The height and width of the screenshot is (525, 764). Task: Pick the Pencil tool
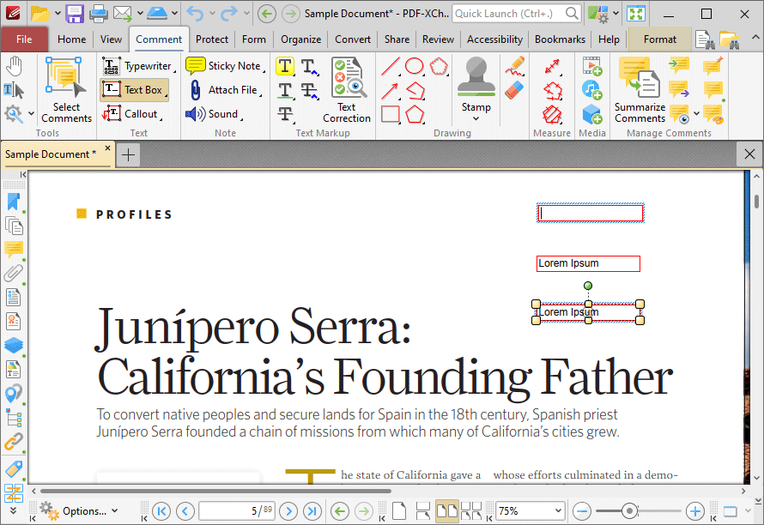[x=514, y=66]
